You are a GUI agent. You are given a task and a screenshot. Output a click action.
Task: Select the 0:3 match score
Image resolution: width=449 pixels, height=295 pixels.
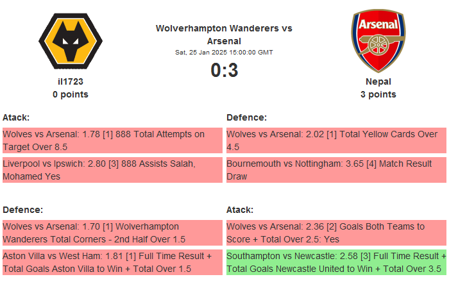click(224, 70)
